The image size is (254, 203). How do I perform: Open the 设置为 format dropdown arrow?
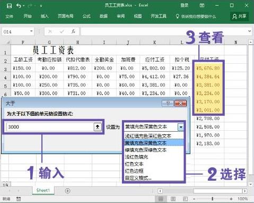coord(181,127)
